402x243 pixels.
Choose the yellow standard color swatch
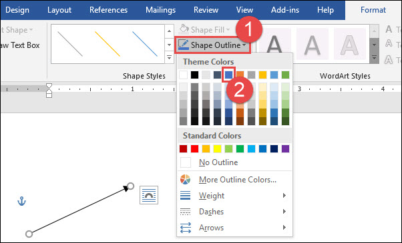pyautogui.click(x=217, y=148)
